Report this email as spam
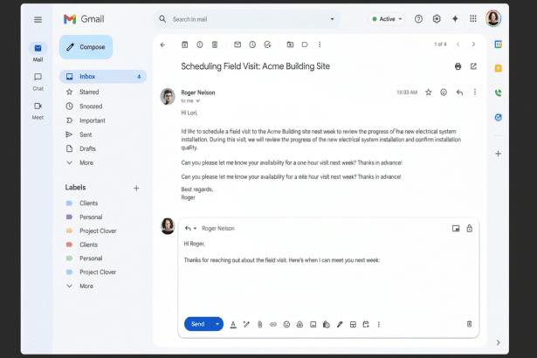This screenshot has height=358, width=537. coord(200,45)
